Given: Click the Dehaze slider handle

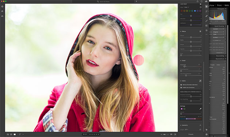Looking at the screenshot, I should [x=191, y=46].
